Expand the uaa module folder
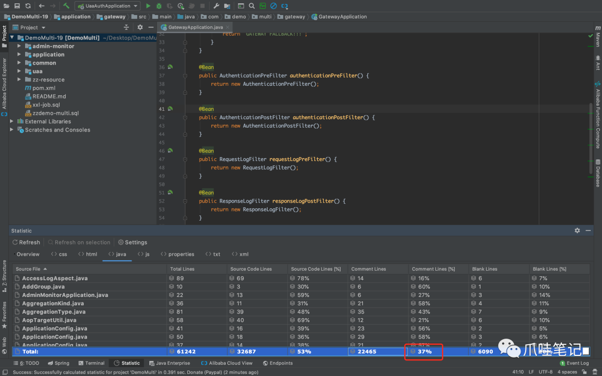Screen dimensions: 602x376 (19, 71)
